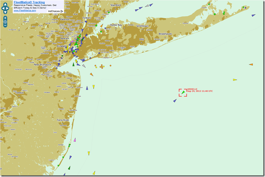Click the yellow vessel northeast of ARDELLE
265x177 pixels.
click(x=235, y=80)
